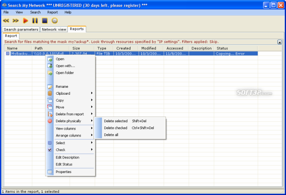The height and width of the screenshot is (195, 286).
Task: Click the Check checkmark icon
Action: [50, 150]
